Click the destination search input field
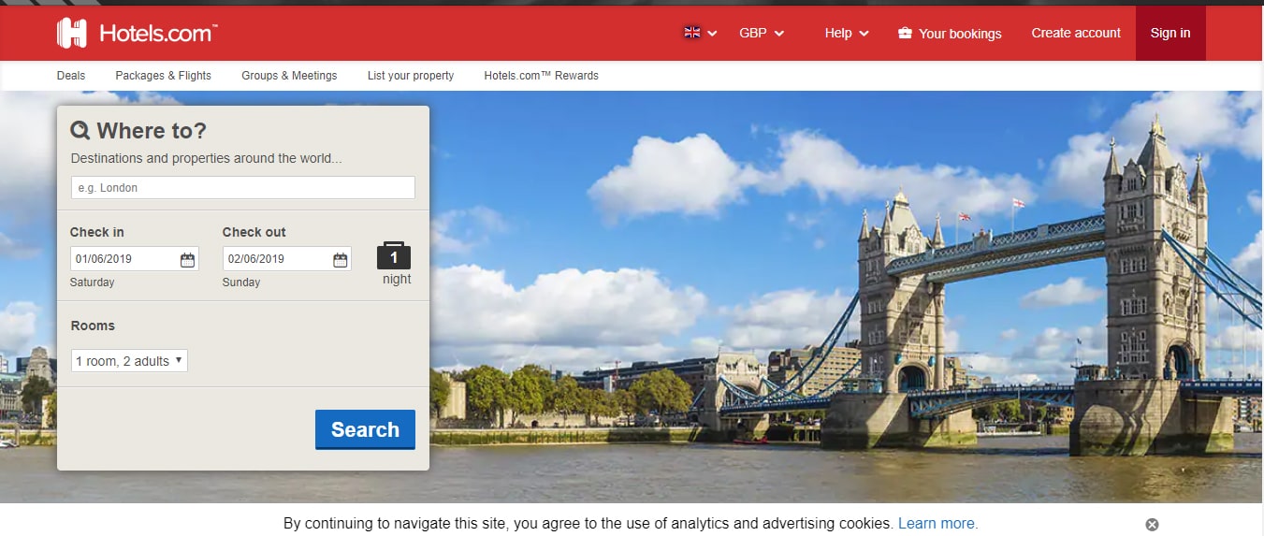 click(x=242, y=188)
